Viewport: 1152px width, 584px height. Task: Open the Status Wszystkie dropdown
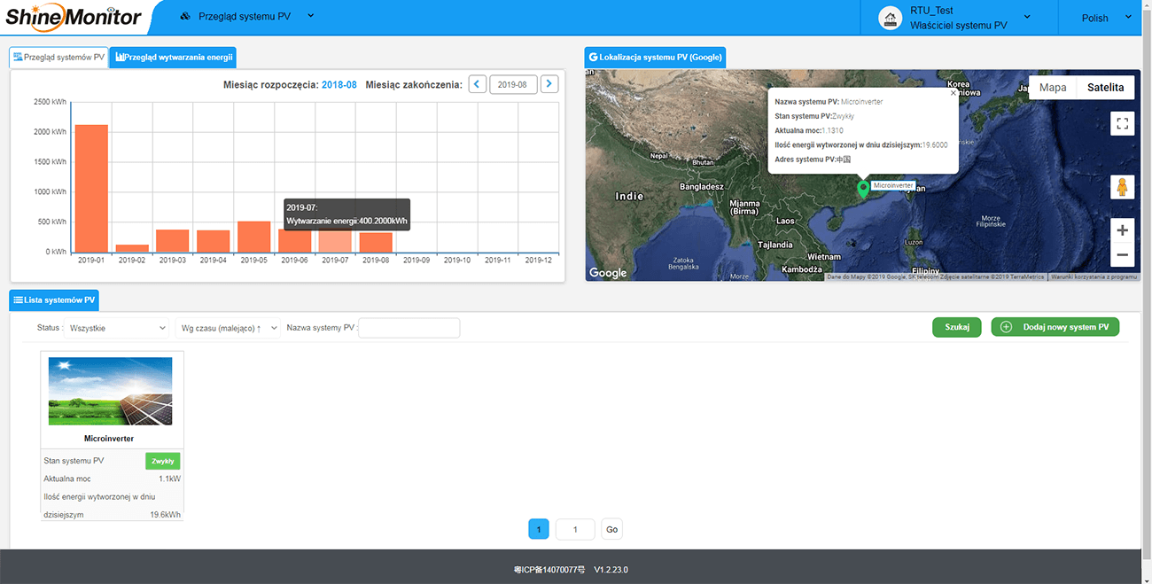117,328
